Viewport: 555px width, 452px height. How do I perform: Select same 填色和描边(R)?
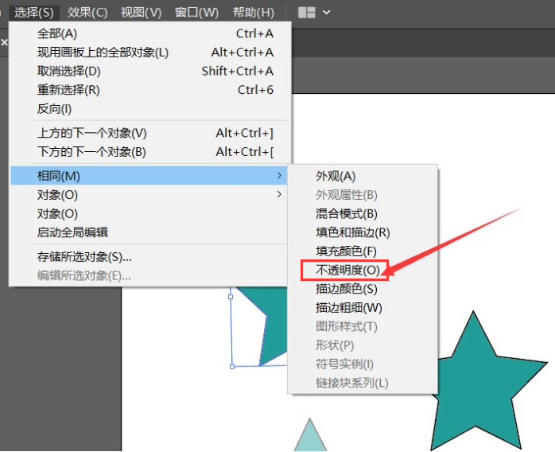363,232
